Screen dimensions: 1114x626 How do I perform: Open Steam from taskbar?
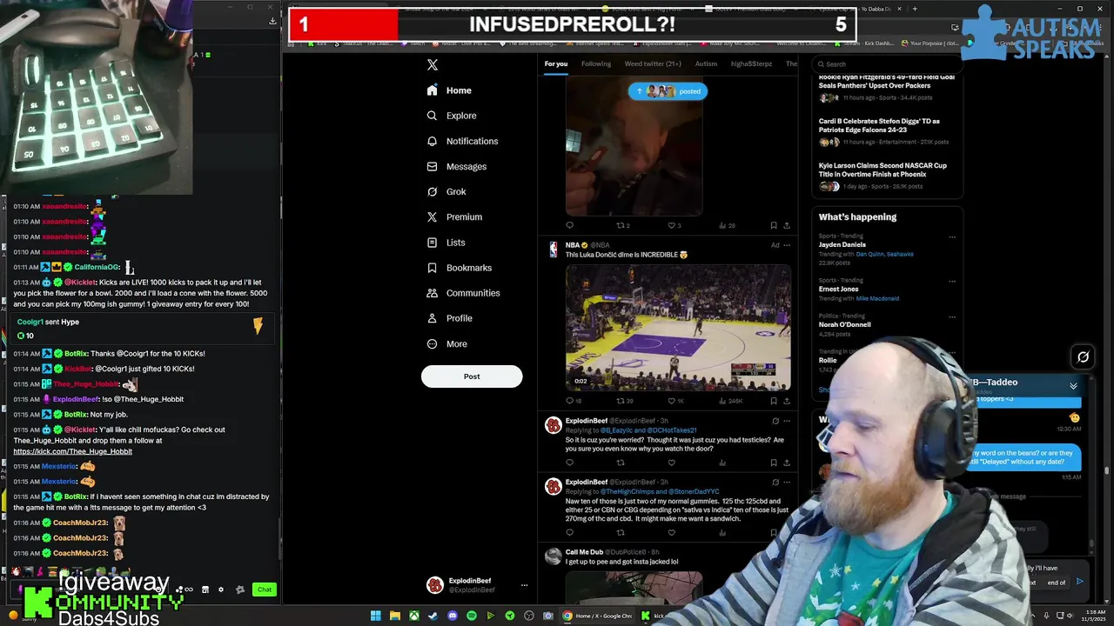(x=433, y=616)
